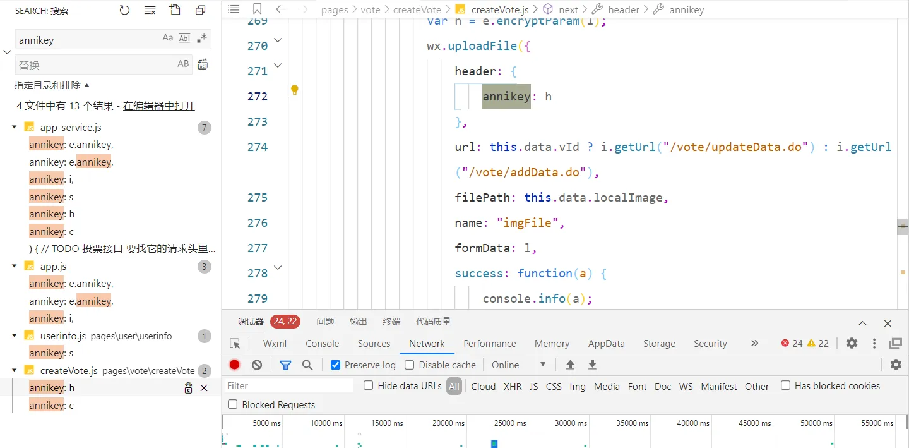Click the bookmark icon above the editor
This screenshot has width=909, height=448.
(257, 9)
